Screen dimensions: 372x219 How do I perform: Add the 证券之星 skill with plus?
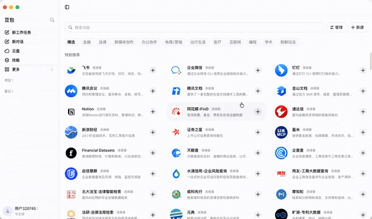point(258,132)
